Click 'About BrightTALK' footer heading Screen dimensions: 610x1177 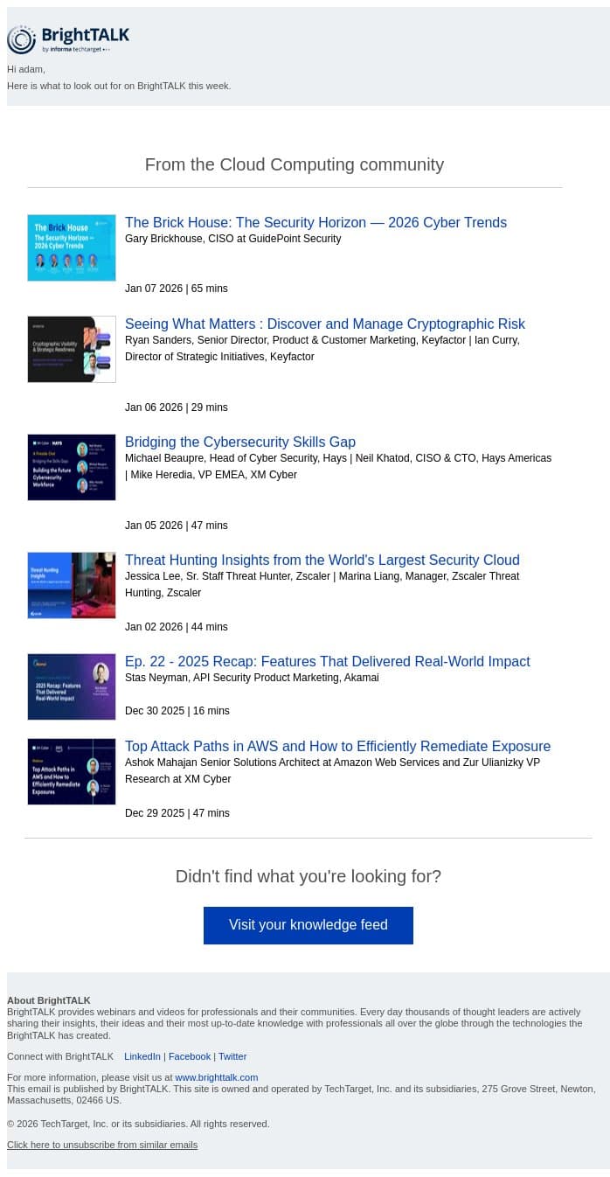coord(49,1000)
